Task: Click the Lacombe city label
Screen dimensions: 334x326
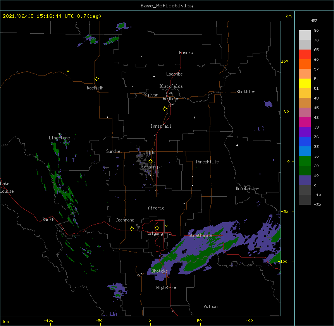Action: pyautogui.click(x=174, y=74)
